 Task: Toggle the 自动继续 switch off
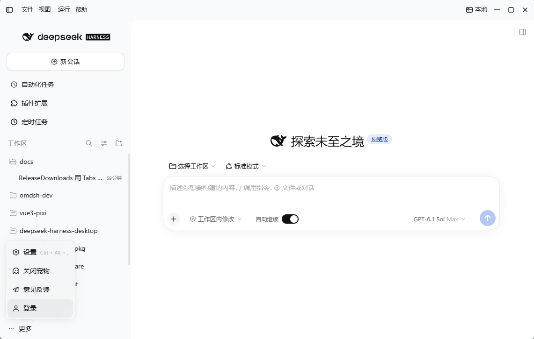coord(290,219)
